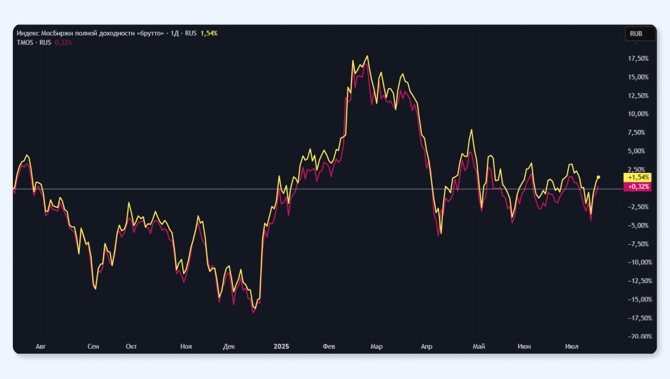This screenshot has width=670, height=379.
Task: Click the -7,50% axis label
Action: pos(638,244)
